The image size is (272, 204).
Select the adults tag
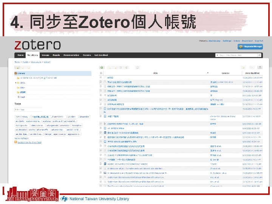32,130
